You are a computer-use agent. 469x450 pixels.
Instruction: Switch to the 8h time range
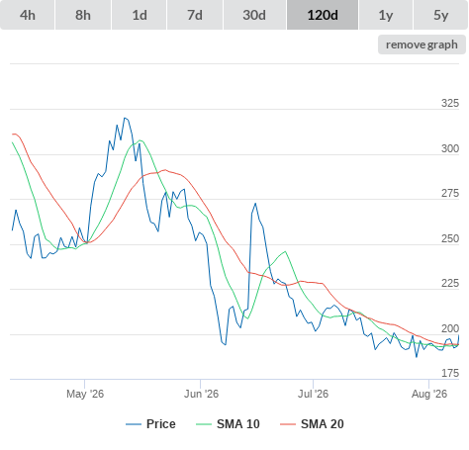click(83, 15)
